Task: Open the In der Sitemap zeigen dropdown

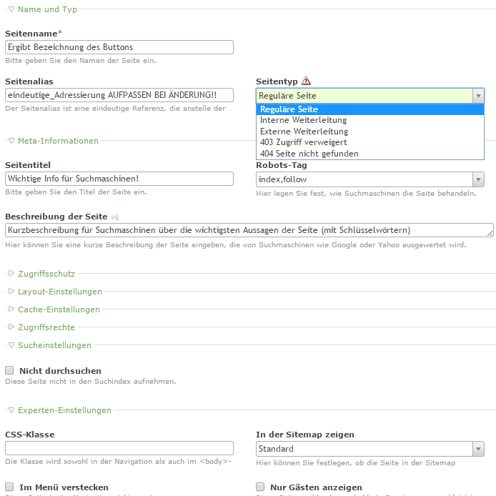Action: (369, 449)
